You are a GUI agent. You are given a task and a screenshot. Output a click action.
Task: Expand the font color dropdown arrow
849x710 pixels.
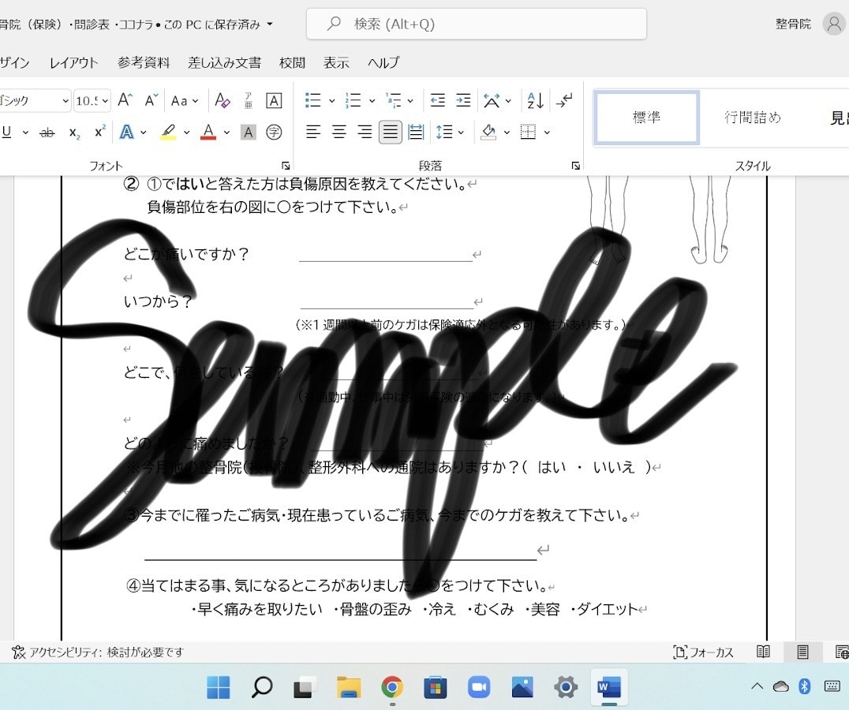(x=227, y=133)
